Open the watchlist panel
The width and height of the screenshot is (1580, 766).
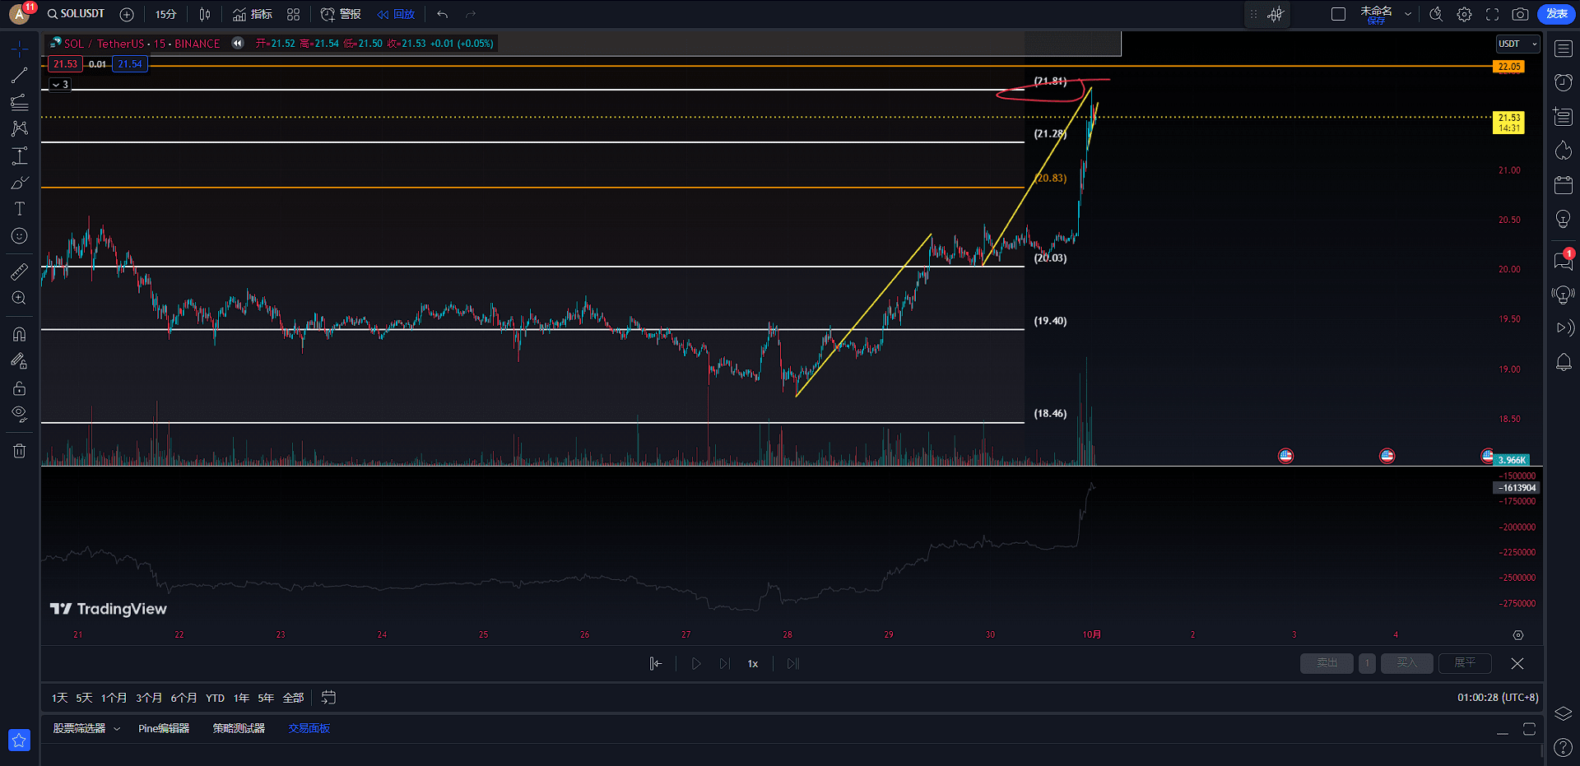(x=1564, y=49)
